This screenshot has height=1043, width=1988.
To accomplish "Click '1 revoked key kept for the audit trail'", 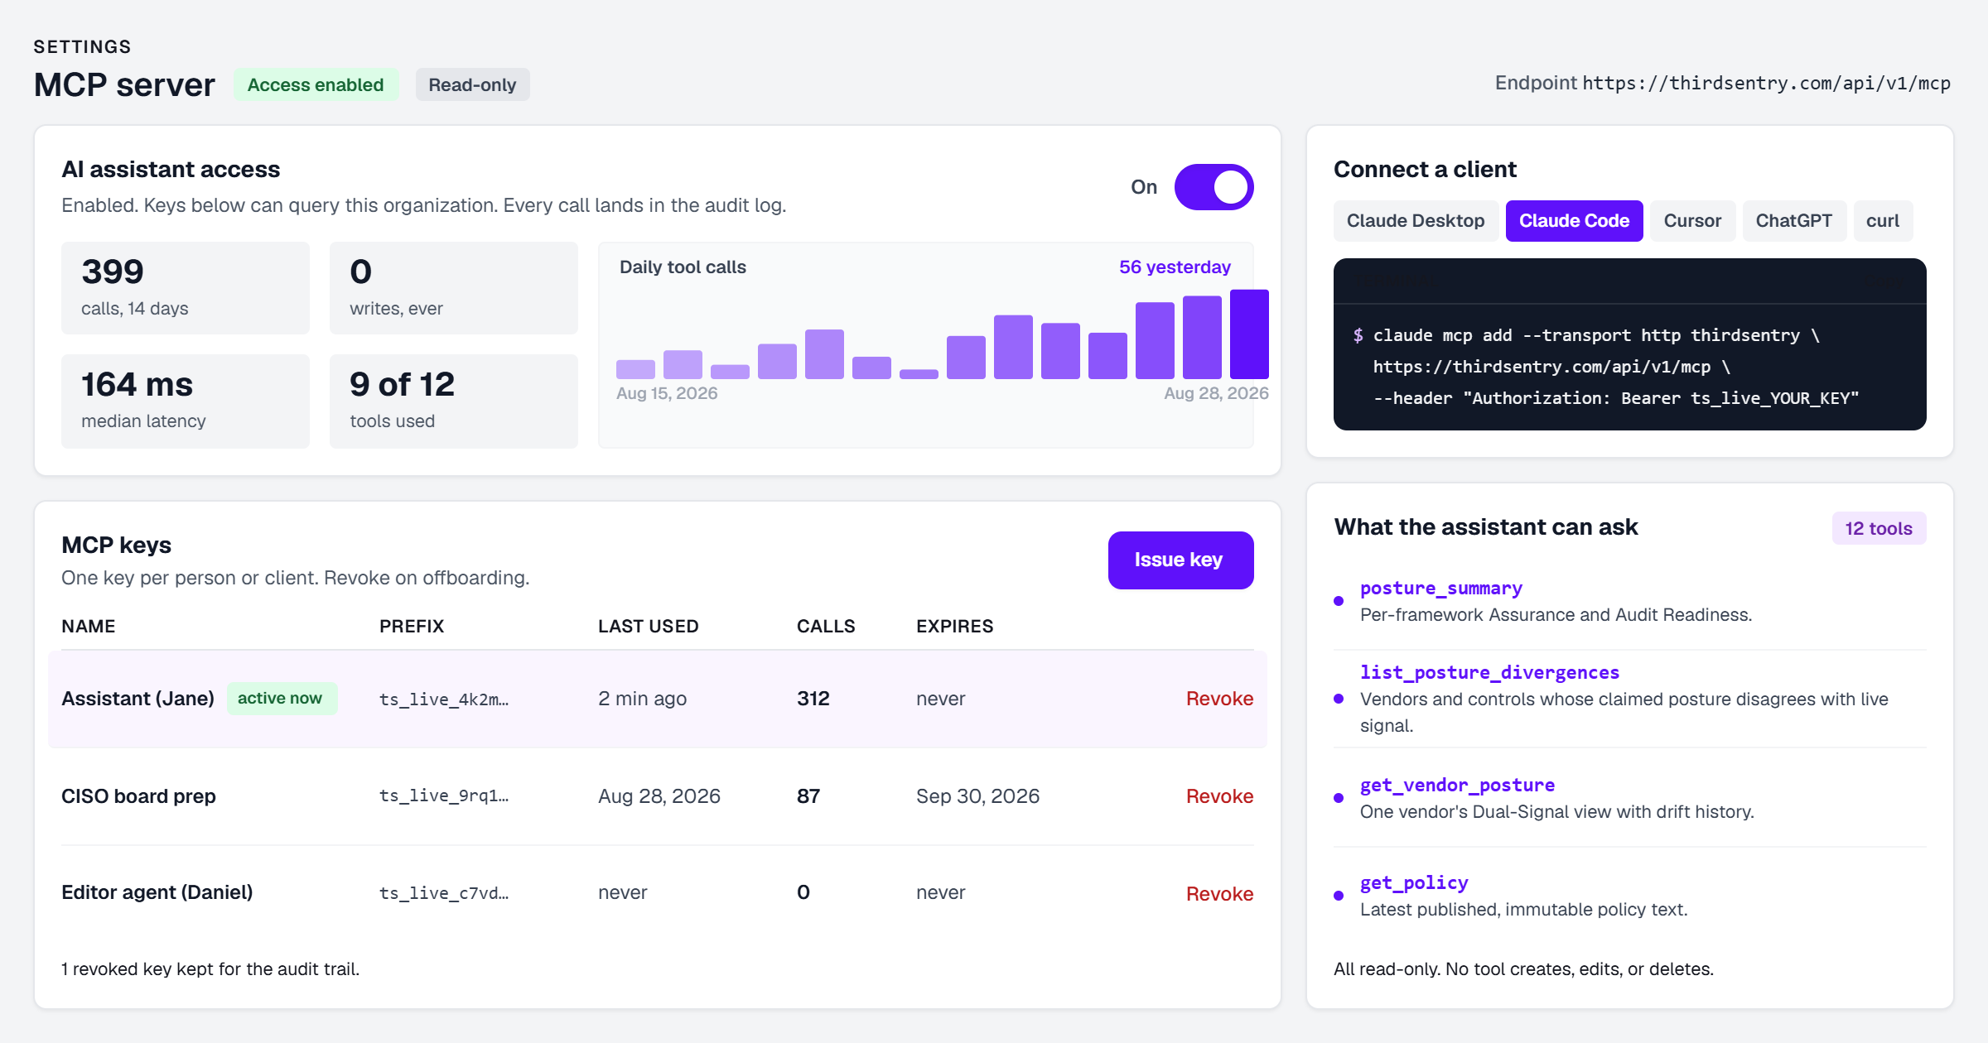I will click(x=210, y=969).
